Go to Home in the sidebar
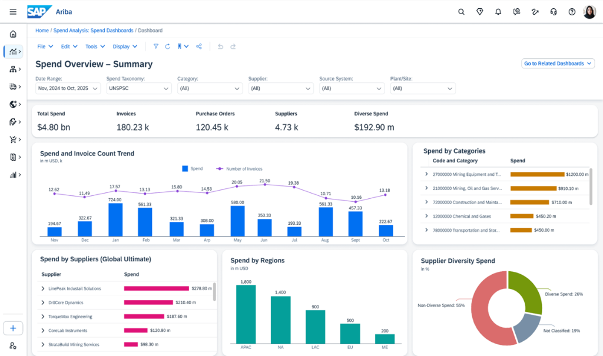The image size is (603, 356). [x=13, y=34]
